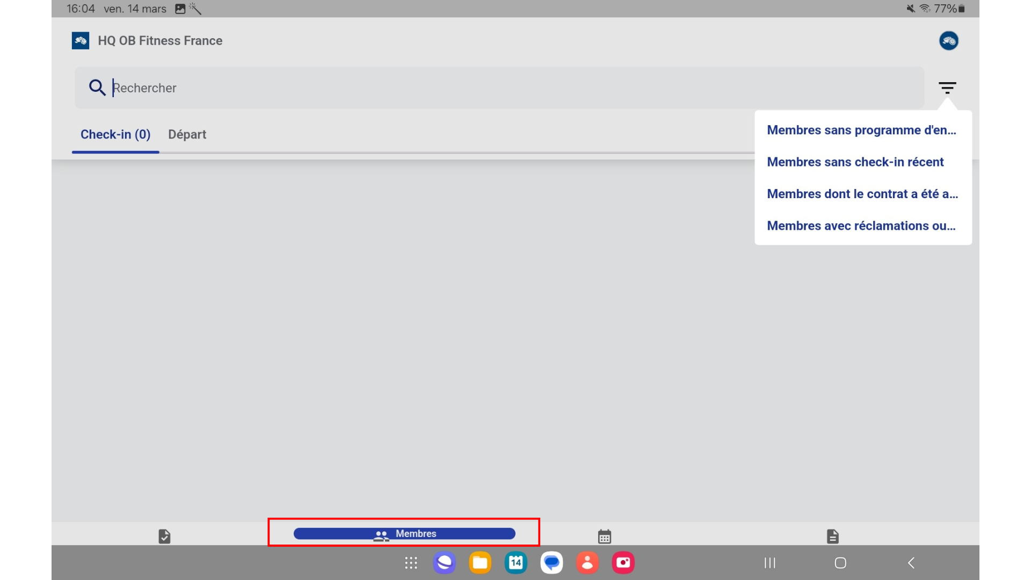This screenshot has width=1031, height=580.
Task: Switch to the Départ tab
Action: 187,134
